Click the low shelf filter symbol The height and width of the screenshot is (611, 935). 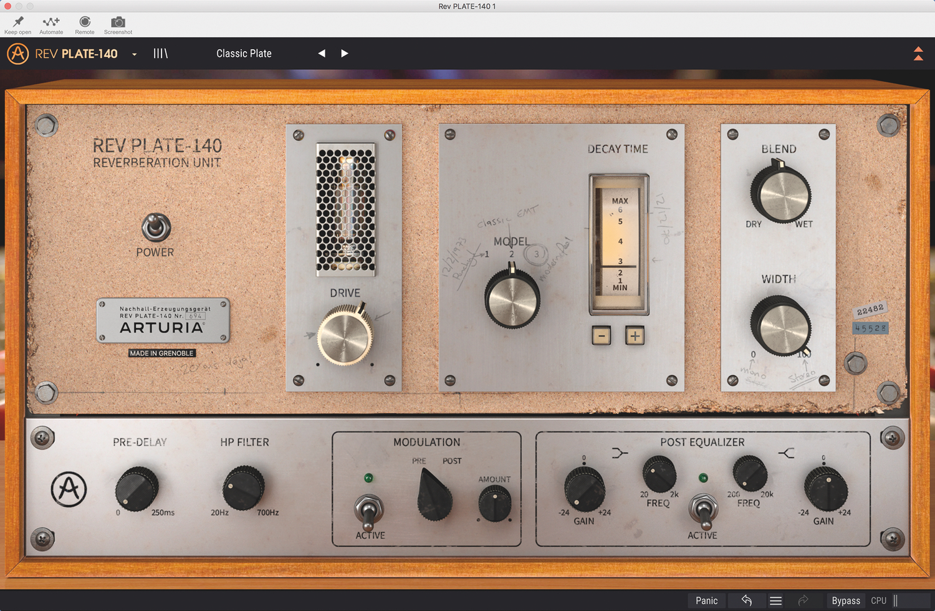click(x=620, y=453)
